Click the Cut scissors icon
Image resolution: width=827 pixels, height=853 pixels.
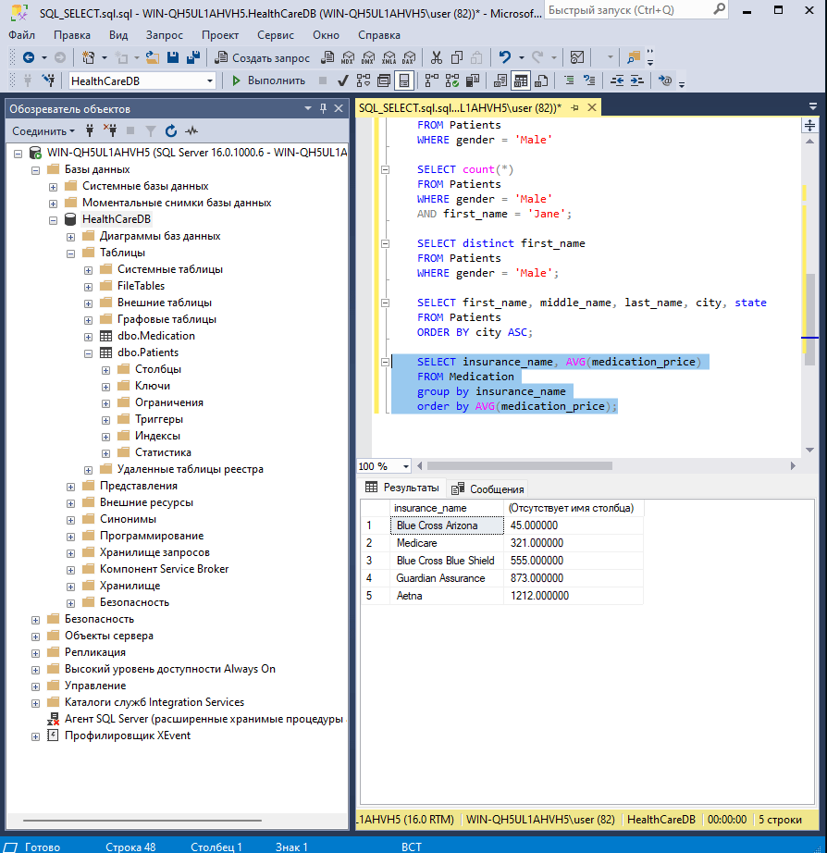pos(437,57)
